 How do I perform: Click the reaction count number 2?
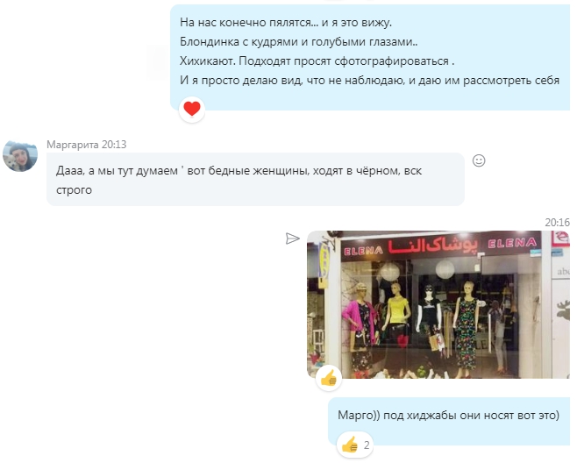coord(367,445)
